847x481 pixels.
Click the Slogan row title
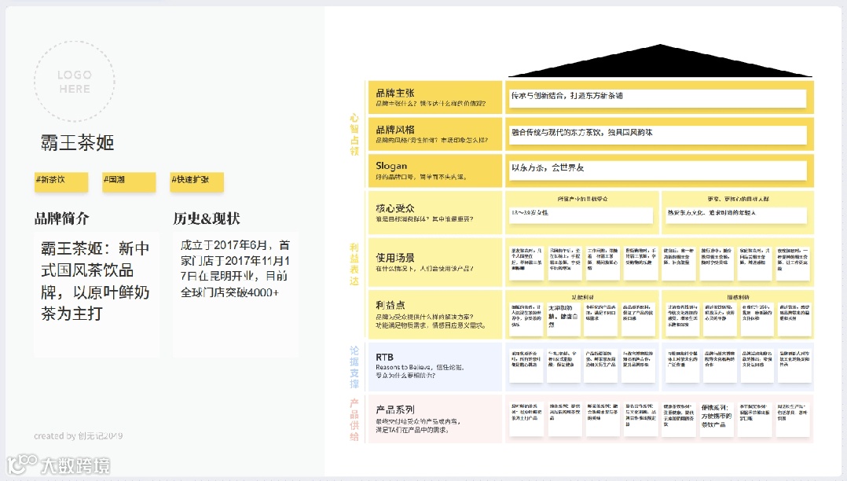click(391, 166)
